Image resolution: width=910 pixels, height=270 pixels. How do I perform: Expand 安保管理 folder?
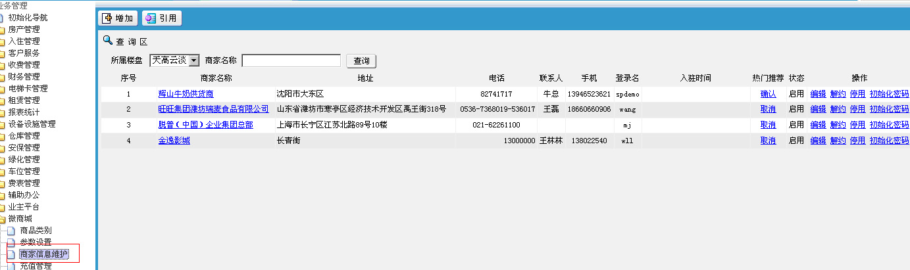(x=24, y=148)
